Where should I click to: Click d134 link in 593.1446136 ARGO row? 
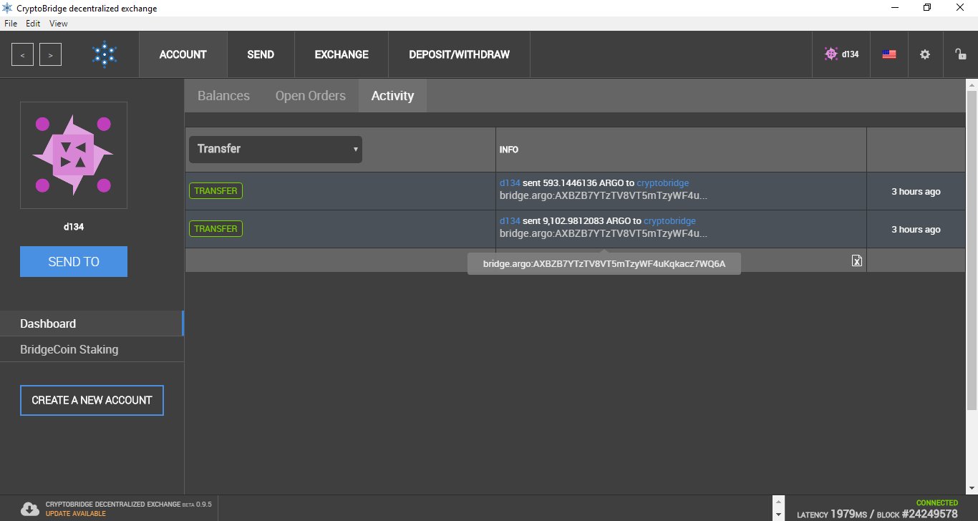(510, 183)
